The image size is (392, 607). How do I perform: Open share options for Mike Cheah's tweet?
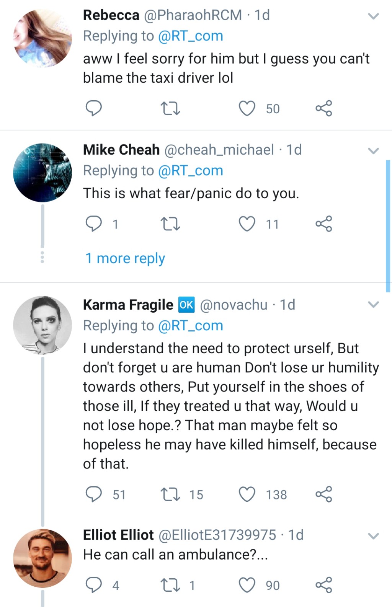coord(323,224)
